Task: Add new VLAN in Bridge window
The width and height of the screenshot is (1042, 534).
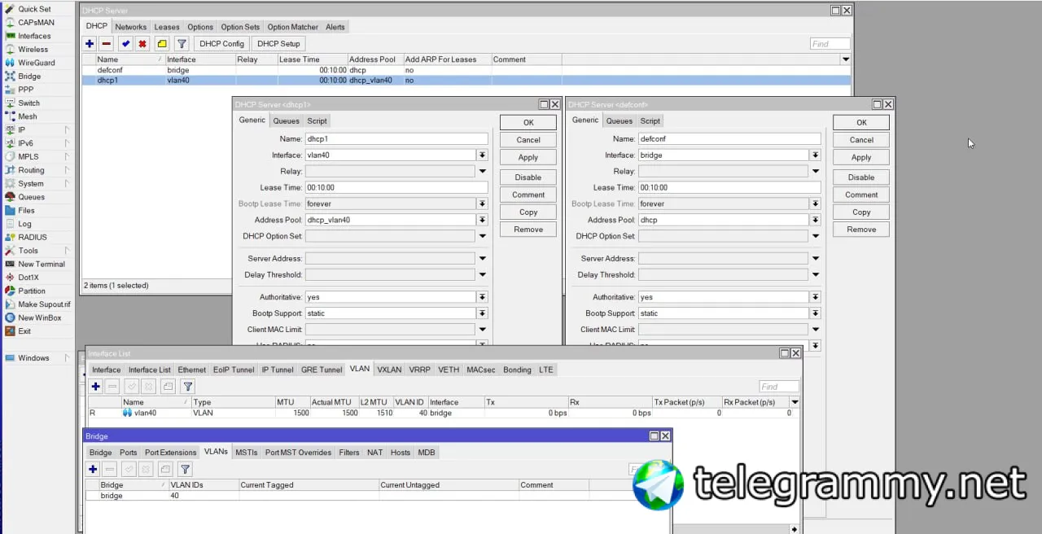Action: point(93,470)
